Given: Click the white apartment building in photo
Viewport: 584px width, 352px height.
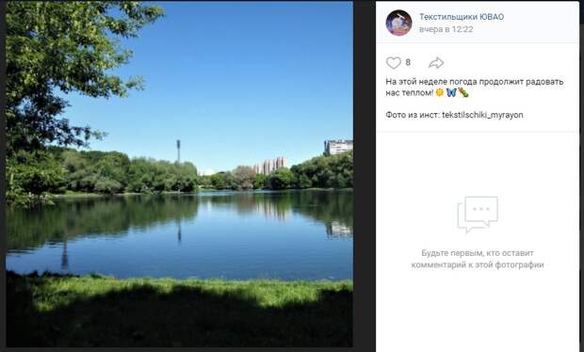Looking at the screenshot, I should click(x=338, y=147).
